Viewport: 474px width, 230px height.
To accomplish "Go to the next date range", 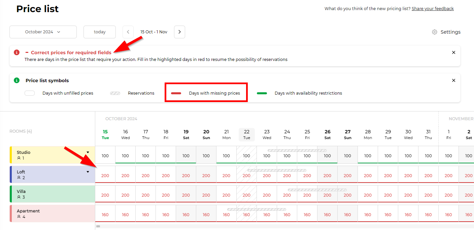I will click(179, 32).
